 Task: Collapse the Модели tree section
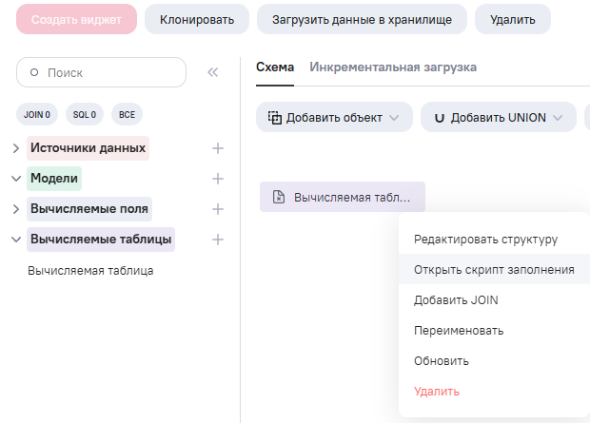pyautogui.click(x=15, y=179)
